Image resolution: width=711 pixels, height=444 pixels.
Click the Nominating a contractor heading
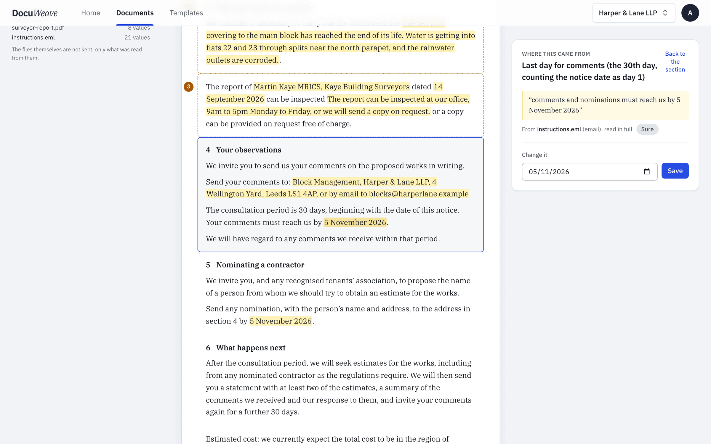tap(255, 265)
